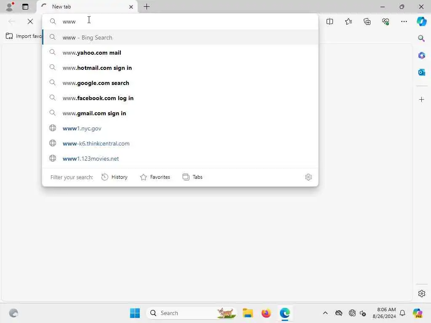Viewport: 431px width, 323px height.
Task: Open address bar suggestion settings gear
Action: [309, 177]
